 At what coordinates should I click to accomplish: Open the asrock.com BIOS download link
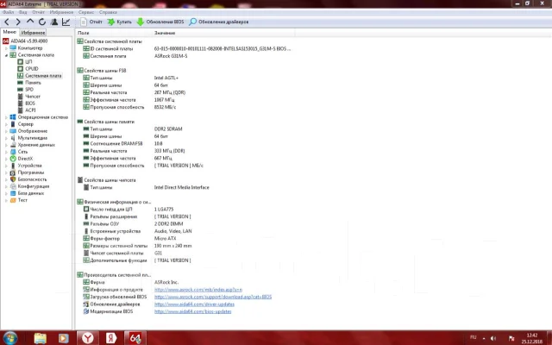[213, 297]
